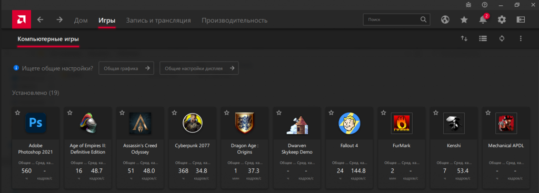Go forward with the right arrow
The image size is (539, 193).
coord(59,19)
